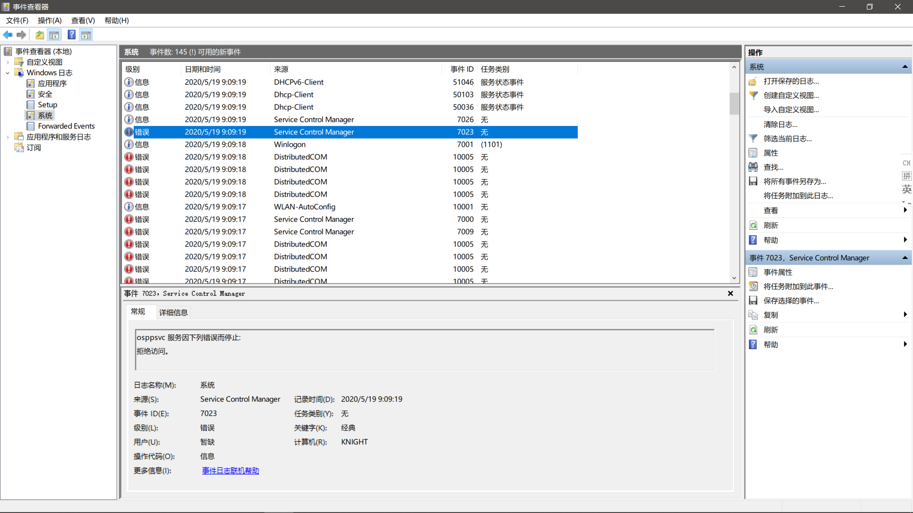Expand the 应用程序和服务日志 tree node
Image resolution: width=913 pixels, height=513 pixels.
(7, 136)
